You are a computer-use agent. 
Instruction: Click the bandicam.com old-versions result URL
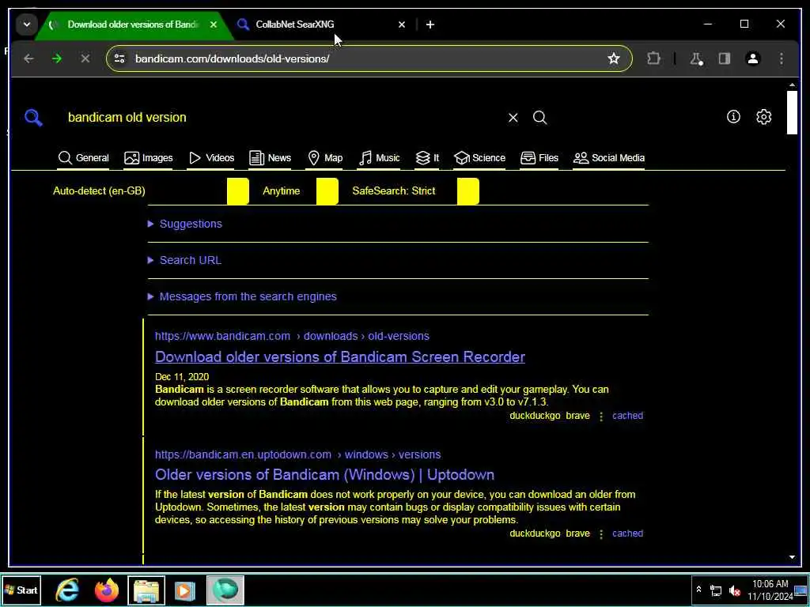click(292, 336)
